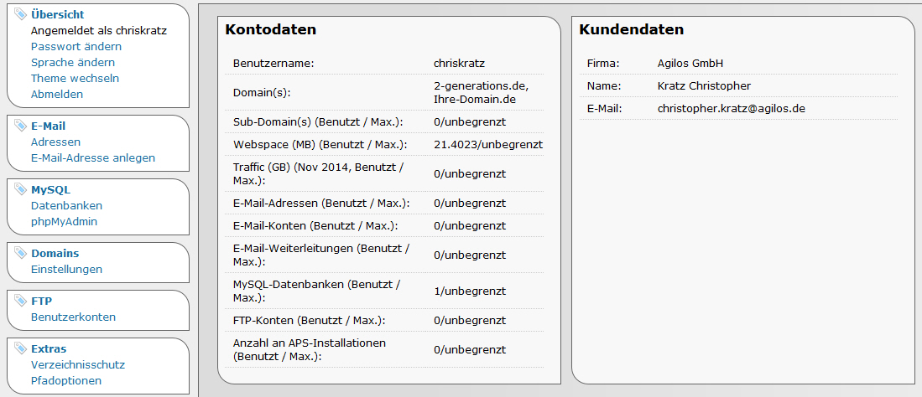Click the E-Mail label in Kundendaten
922x397 pixels.
tap(605, 109)
